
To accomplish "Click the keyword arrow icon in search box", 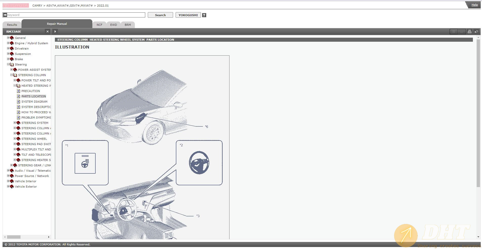I will 5,15.
